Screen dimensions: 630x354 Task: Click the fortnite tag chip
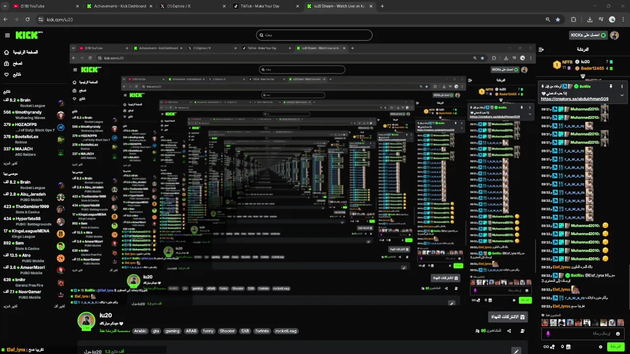262,331
